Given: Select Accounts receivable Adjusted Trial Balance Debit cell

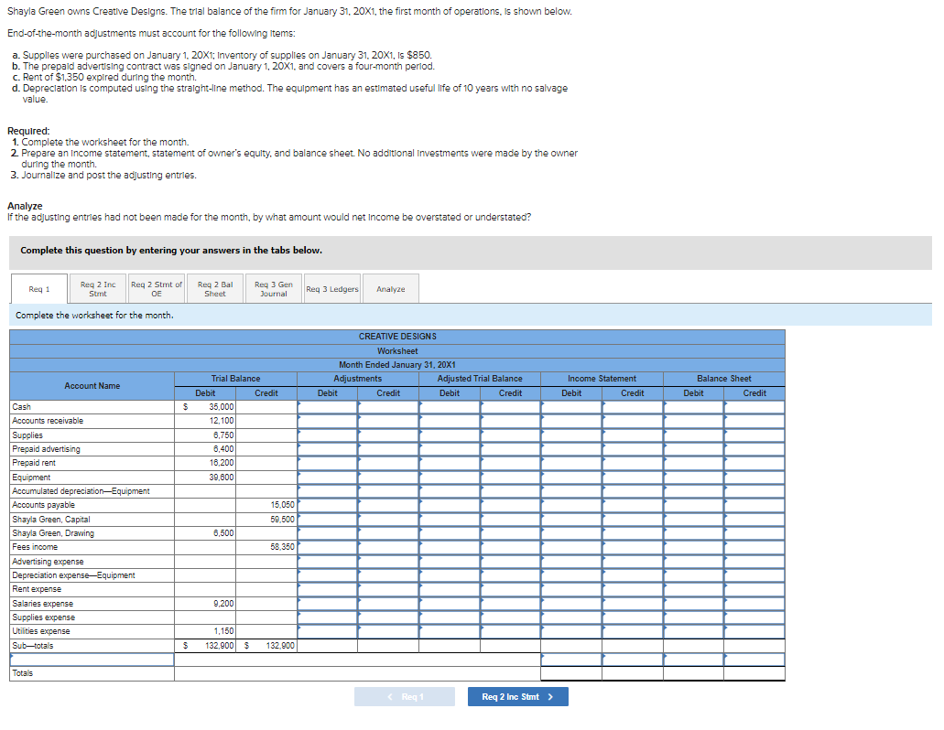Looking at the screenshot, I should coord(450,421).
